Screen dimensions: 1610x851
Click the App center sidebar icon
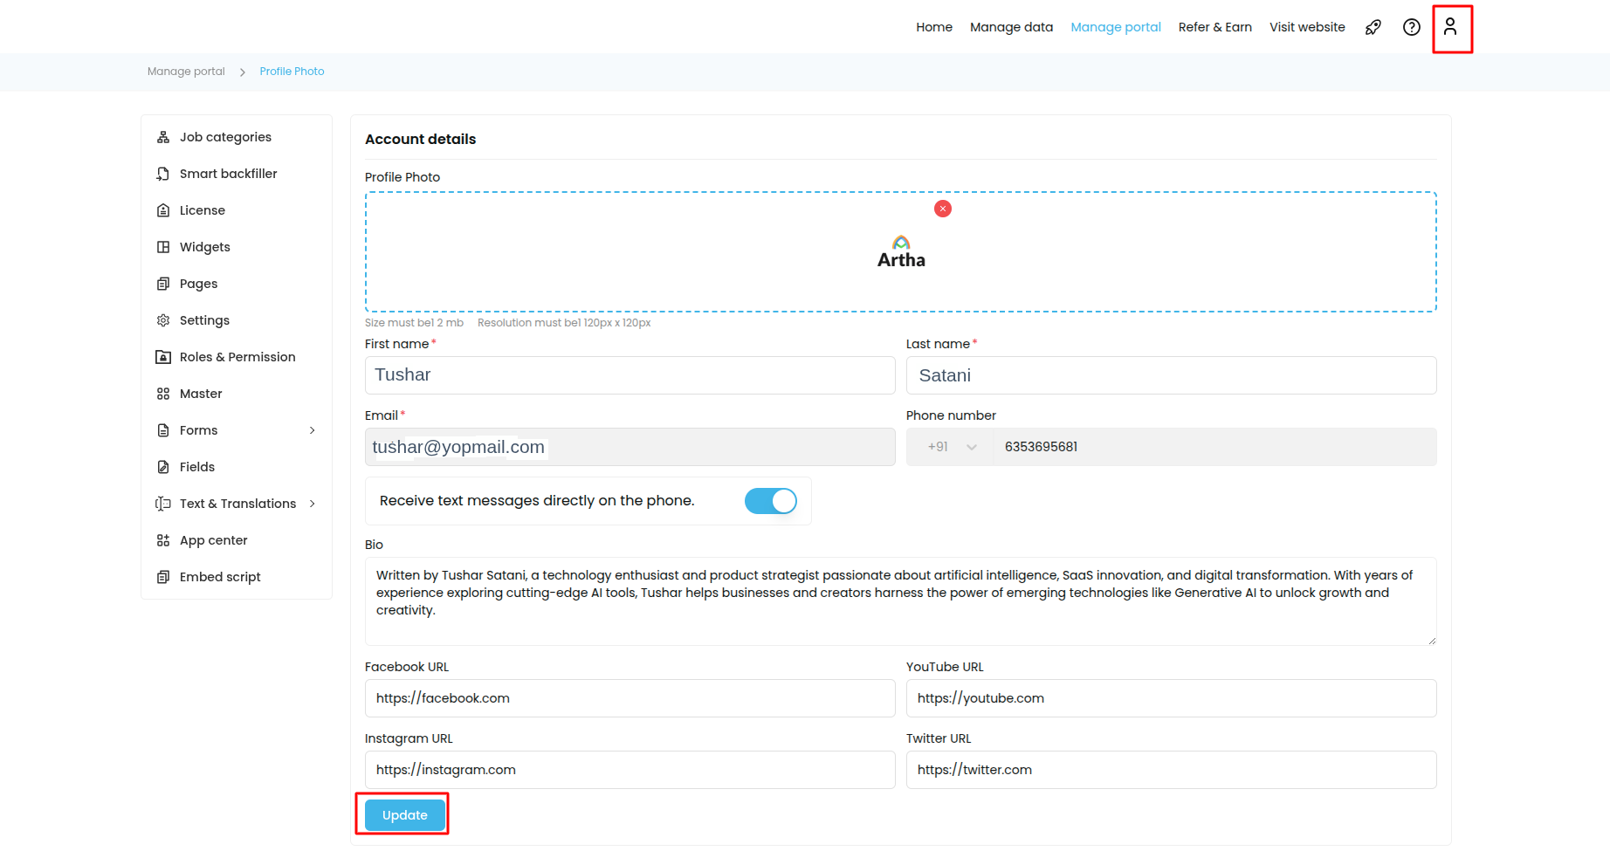163,540
